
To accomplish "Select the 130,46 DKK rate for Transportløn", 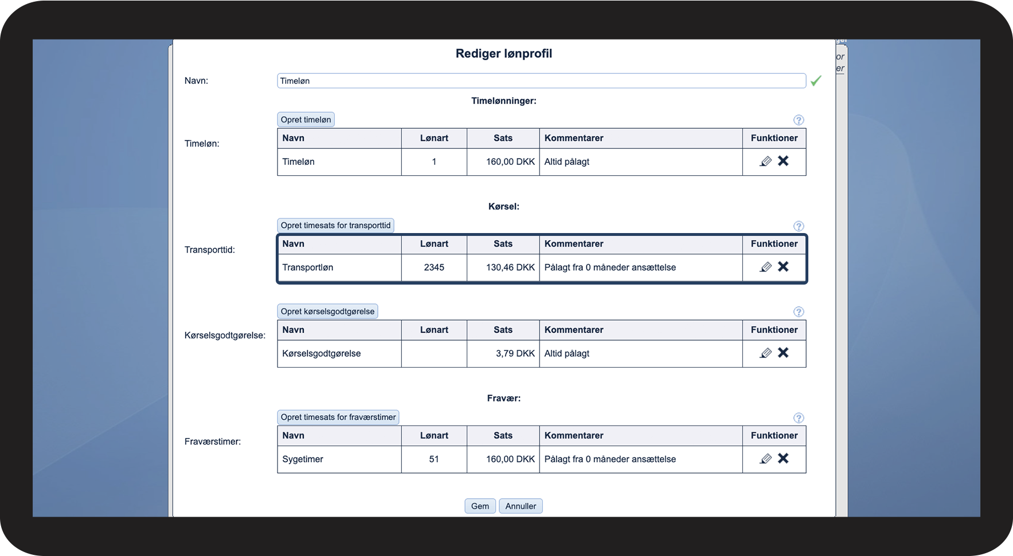I will coord(510,267).
